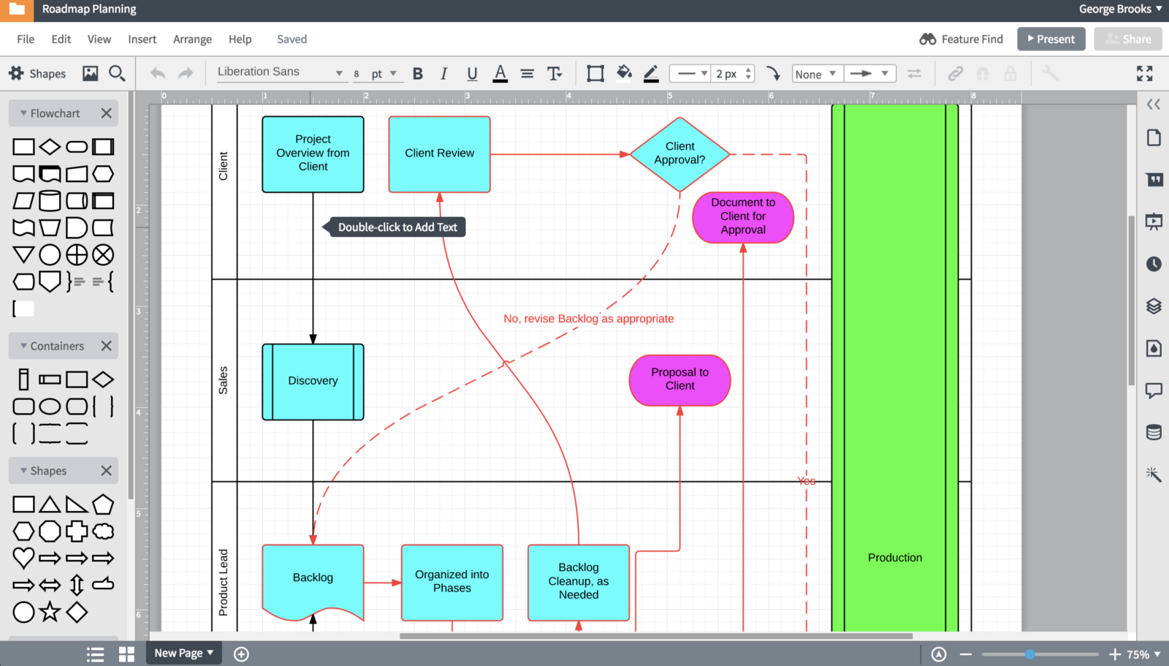Open the fill color bucket
1169x666 pixels.
pos(624,73)
